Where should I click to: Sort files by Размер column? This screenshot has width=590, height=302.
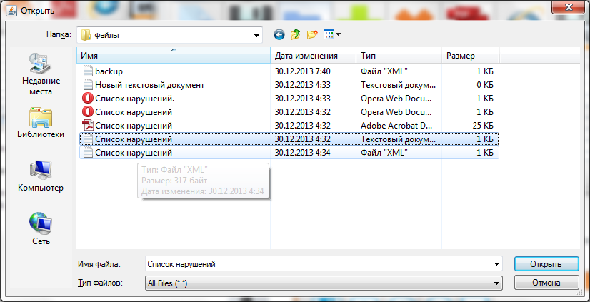(x=470, y=56)
